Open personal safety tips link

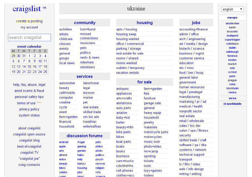(x=29, y=97)
